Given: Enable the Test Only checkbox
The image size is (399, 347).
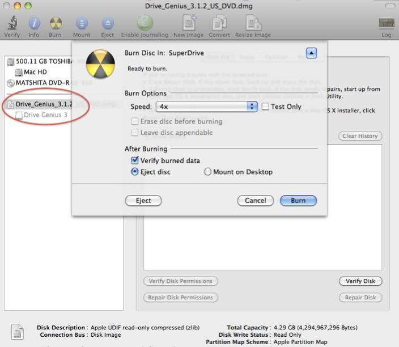Looking at the screenshot, I should 265,107.
